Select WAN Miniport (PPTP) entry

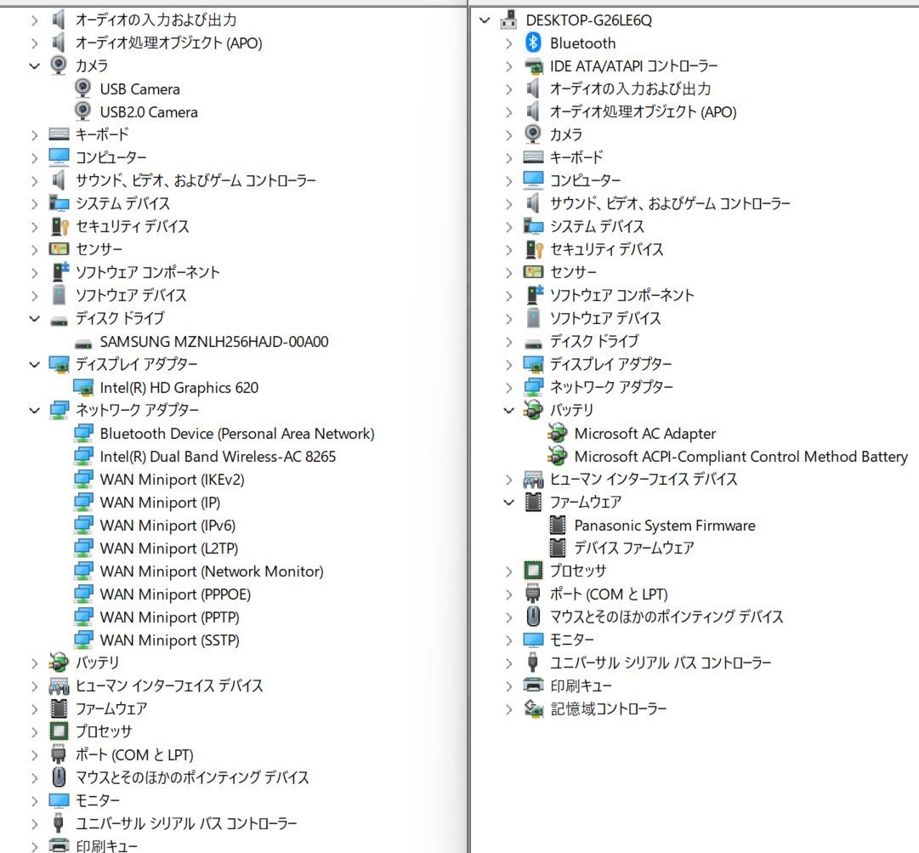pyautogui.click(x=169, y=617)
